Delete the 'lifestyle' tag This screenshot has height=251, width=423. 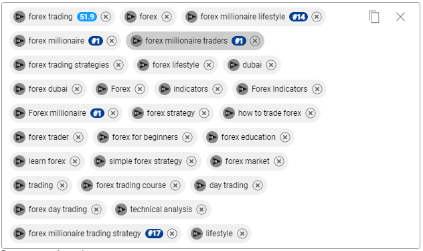coord(242,234)
